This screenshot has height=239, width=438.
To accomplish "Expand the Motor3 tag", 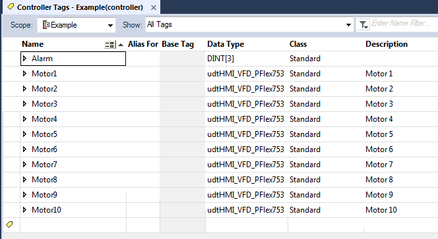I will point(24,104).
